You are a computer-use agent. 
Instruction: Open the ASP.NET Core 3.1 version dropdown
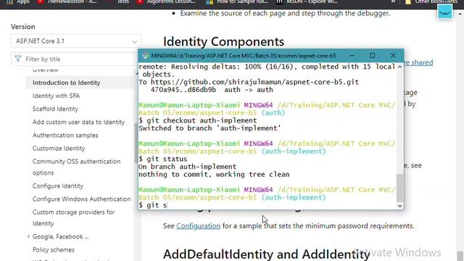(75, 41)
